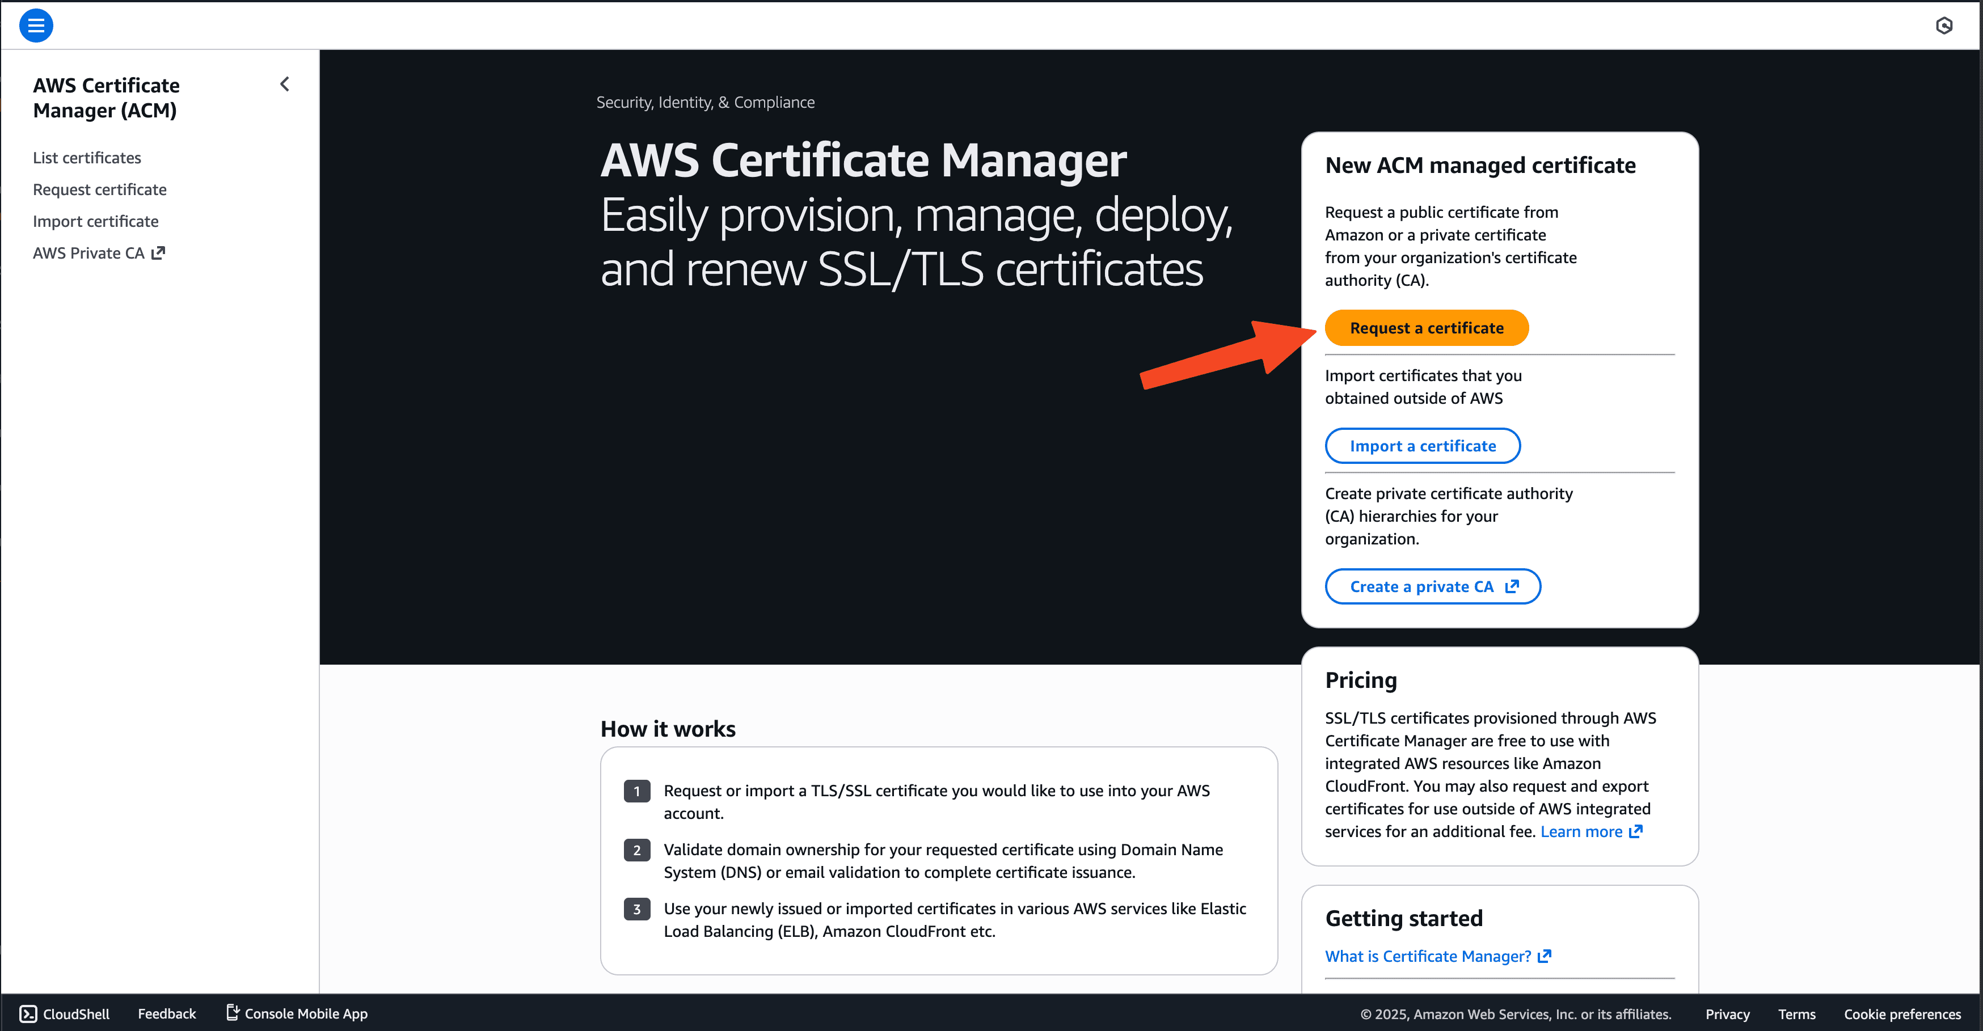
Task: Collapse the ACM sidebar with the chevron
Action: click(x=284, y=84)
